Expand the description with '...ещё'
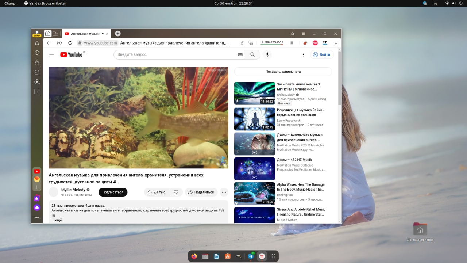Image resolution: width=467 pixels, height=263 pixels. [57, 220]
